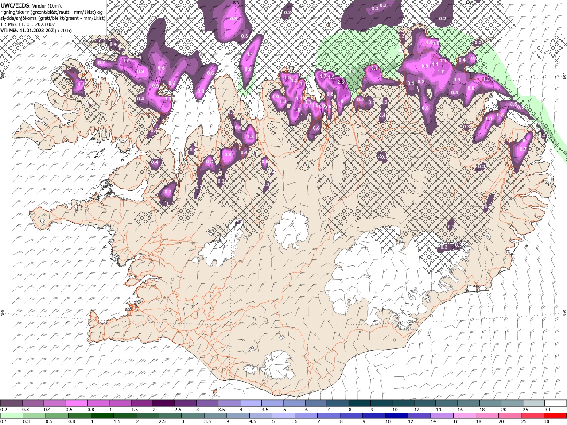567x425 pixels.
Task: Click the '25' label in the lower legend row
Action: (524, 421)
